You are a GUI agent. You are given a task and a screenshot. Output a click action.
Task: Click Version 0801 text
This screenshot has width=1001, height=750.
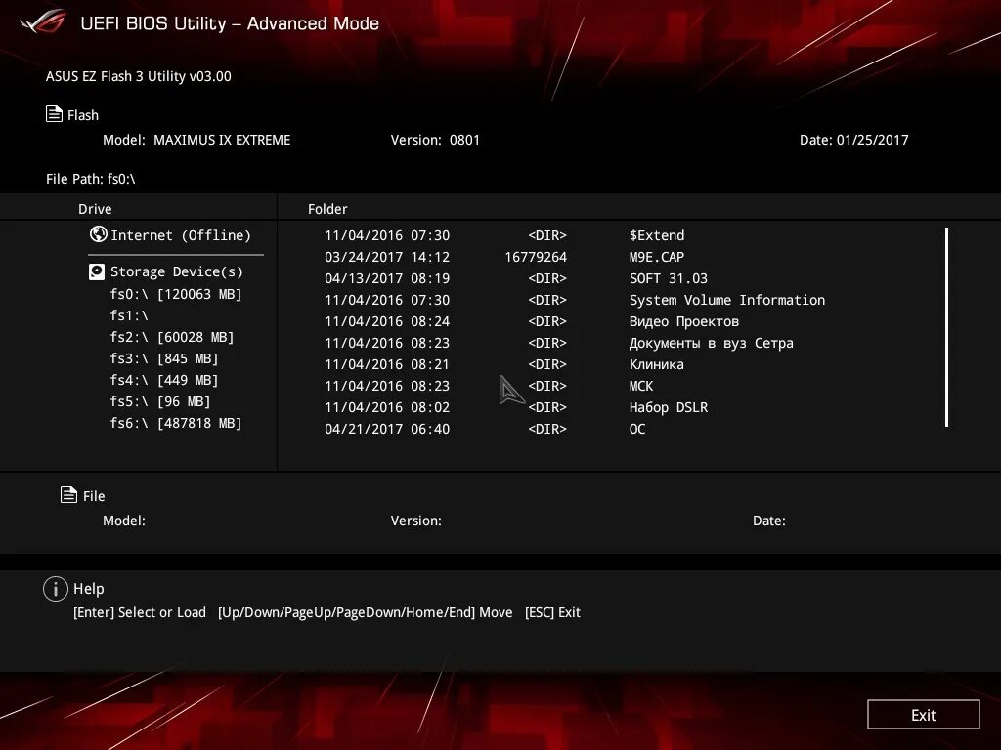[435, 140]
